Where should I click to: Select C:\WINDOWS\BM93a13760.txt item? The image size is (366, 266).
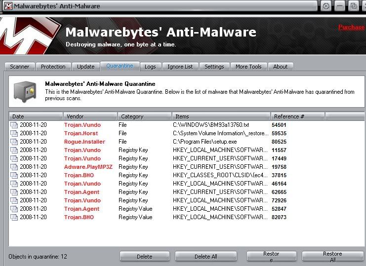point(211,125)
